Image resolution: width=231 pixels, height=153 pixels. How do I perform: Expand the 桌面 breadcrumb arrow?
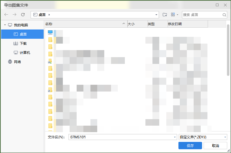pos(49,15)
